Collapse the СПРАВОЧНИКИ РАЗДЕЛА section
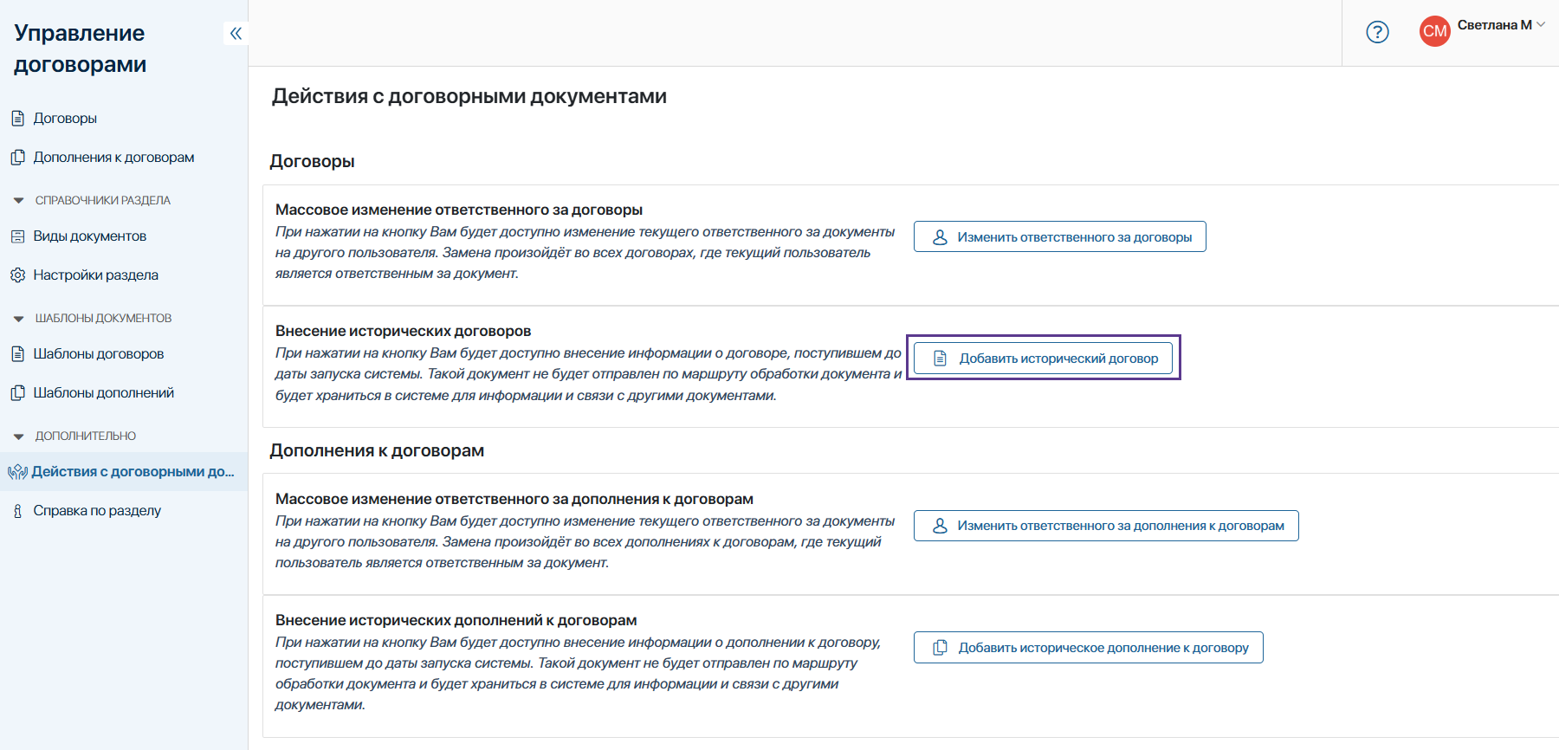The height and width of the screenshot is (750, 1559). (19, 201)
